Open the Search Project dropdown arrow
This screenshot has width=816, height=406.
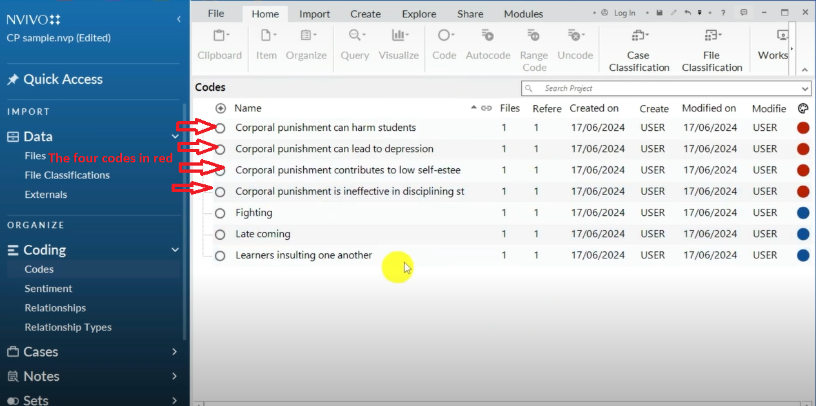click(x=804, y=89)
